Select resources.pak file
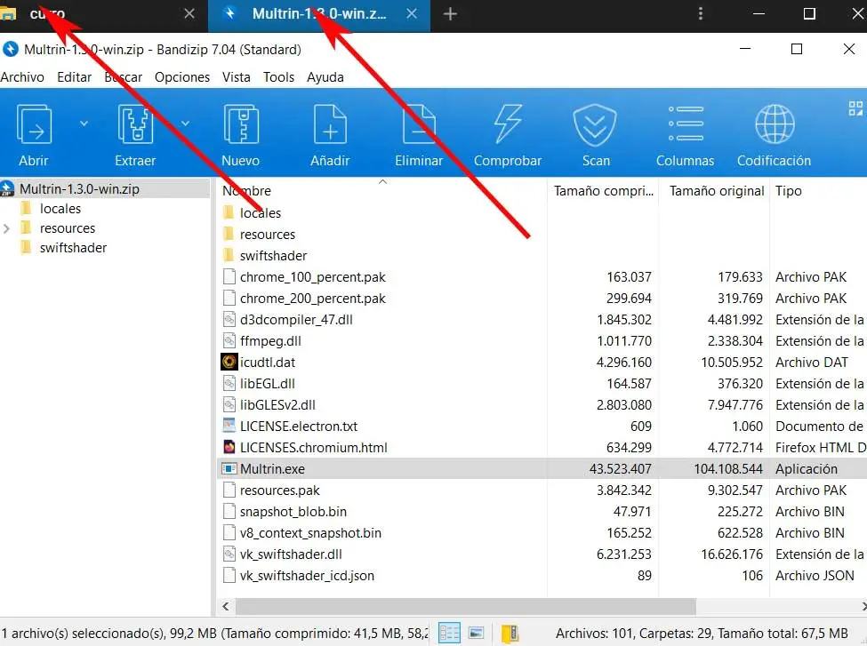This screenshot has width=867, height=646. pyautogui.click(x=280, y=490)
